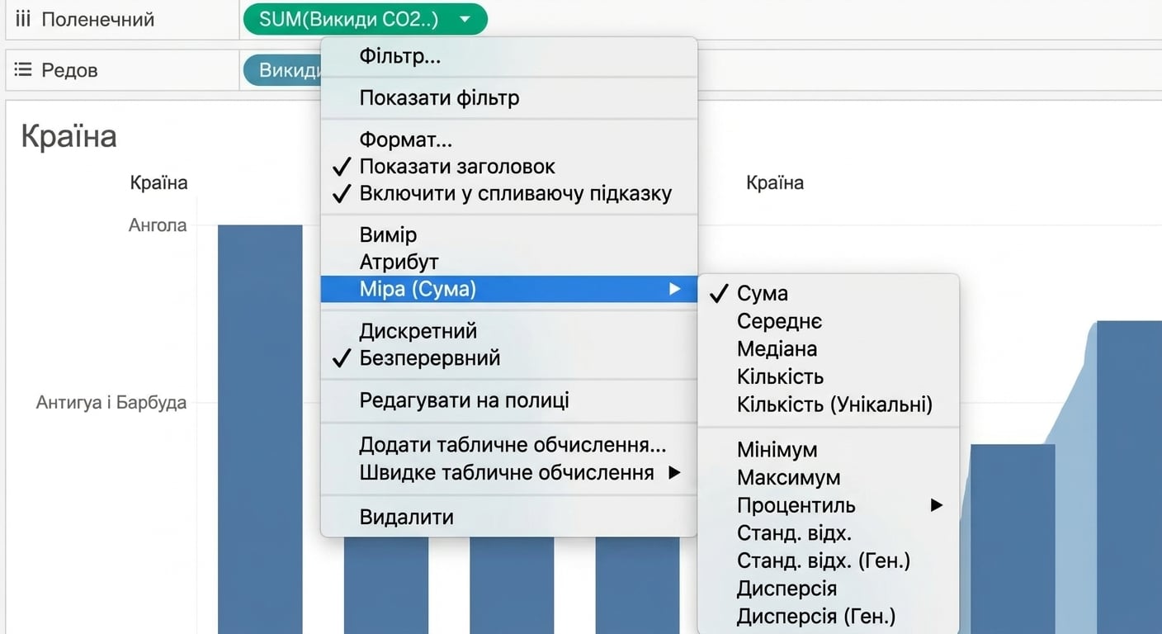Screen dimensions: 1162x634
Task: Select Вимір in the context menu
Action: pyautogui.click(x=509, y=235)
